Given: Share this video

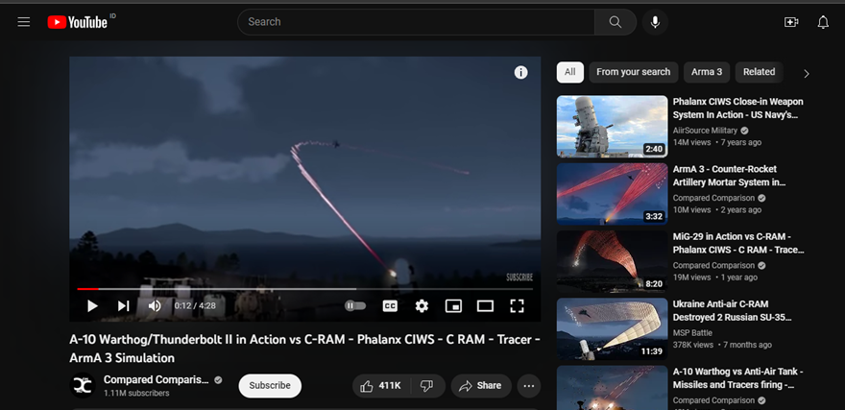Looking at the screenshot, I should (x=481, y=386).
